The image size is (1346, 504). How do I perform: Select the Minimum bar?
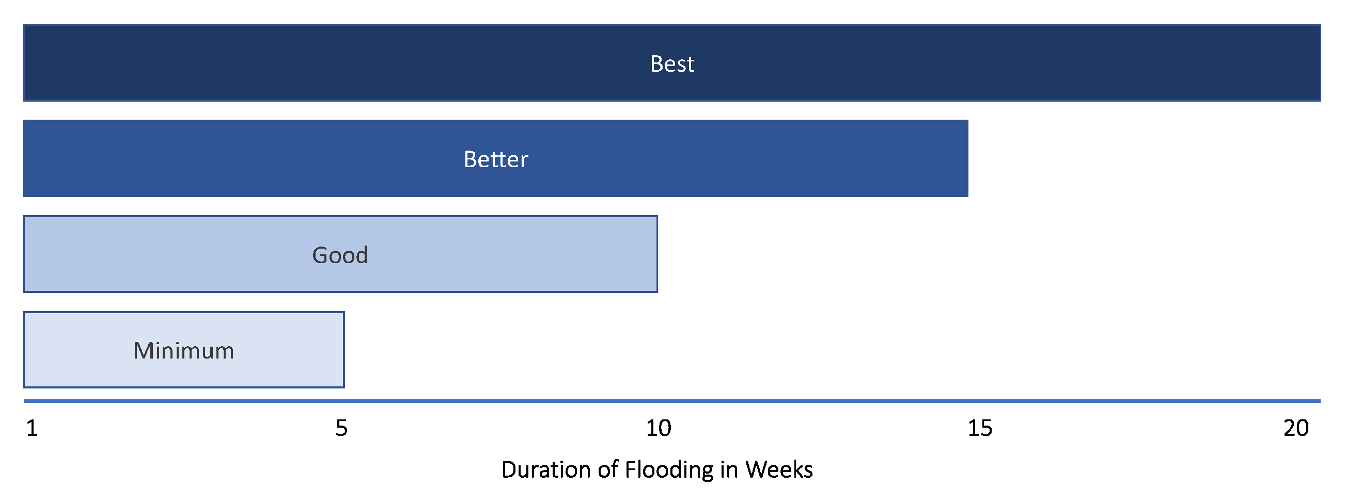[x=184, y=350]
